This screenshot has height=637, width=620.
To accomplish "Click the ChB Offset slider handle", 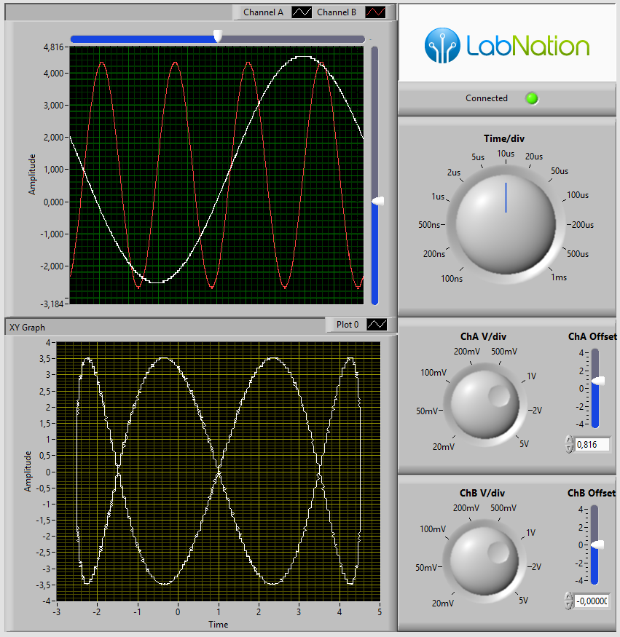I will pos(597,545).
